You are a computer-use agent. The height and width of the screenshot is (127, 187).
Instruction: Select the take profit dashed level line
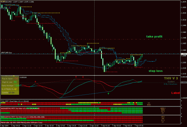[91, 39]
